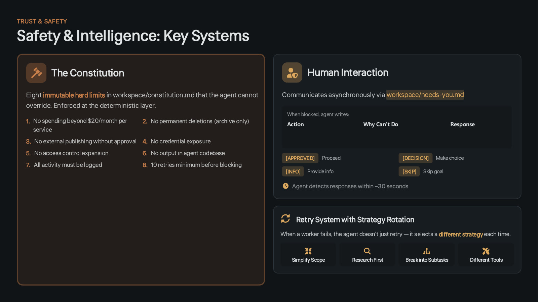Screen dimensions: 538x302
Task: Click the 'Proceed' description text
Action: (331, 158)
